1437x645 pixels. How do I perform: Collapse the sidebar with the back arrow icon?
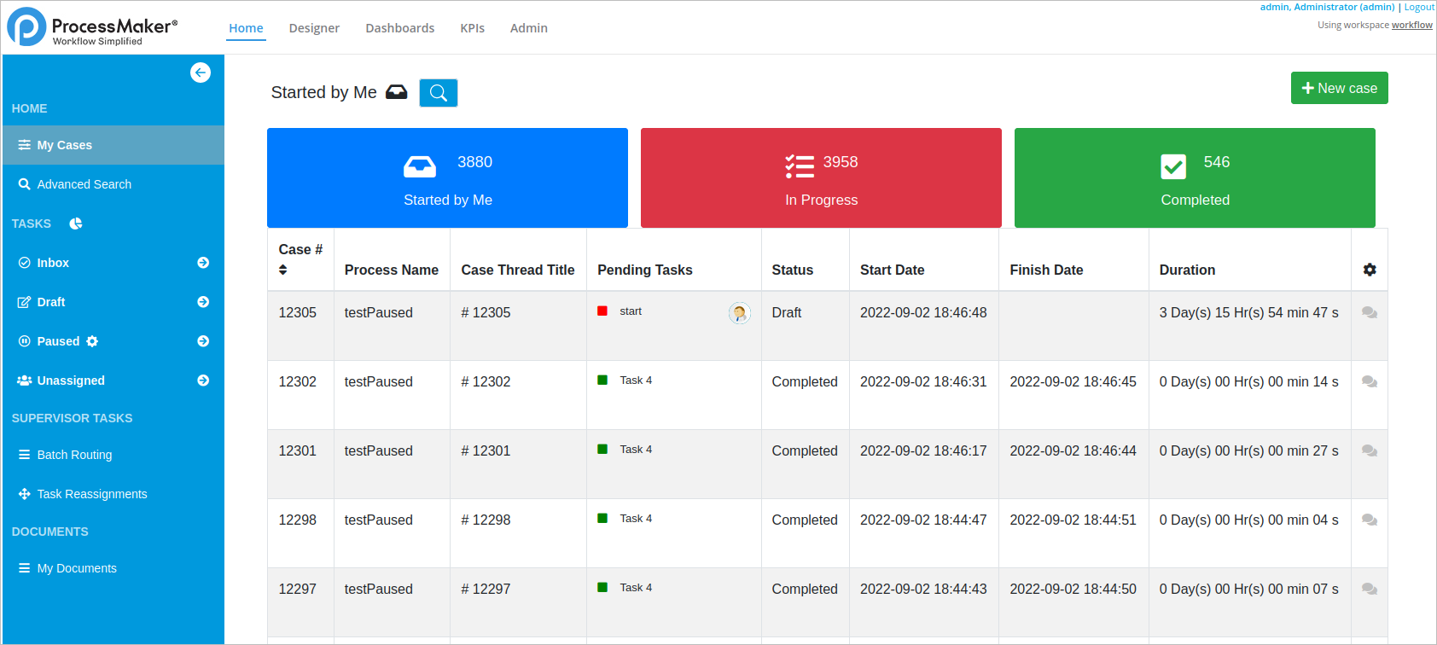click(201, 73)
